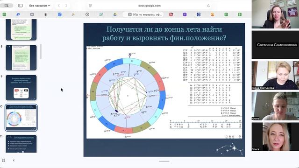This screenshot has width=299, height=168.
Task: Click the filmstrip vertical scrollbar
Action: (x=41, y=51)
